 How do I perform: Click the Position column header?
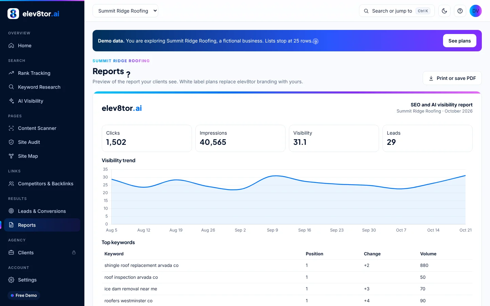point(314,254)
